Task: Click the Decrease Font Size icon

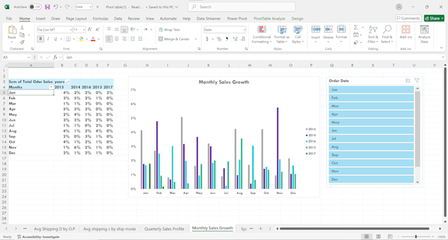Action: 98,30
